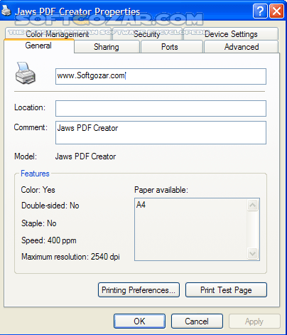Confirm with the OK button
287x335 pixels.
coord(139,321)
